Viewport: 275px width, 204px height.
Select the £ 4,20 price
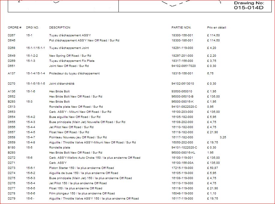point(211,48)
